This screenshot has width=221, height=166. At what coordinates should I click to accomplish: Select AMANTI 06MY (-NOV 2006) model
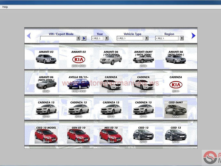(x=143, y=59)
